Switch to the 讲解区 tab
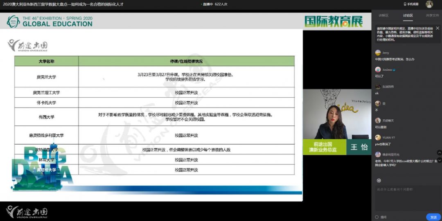Image resolution: width=442 pixels, height=221 pixels. click(x=383, y=16)
